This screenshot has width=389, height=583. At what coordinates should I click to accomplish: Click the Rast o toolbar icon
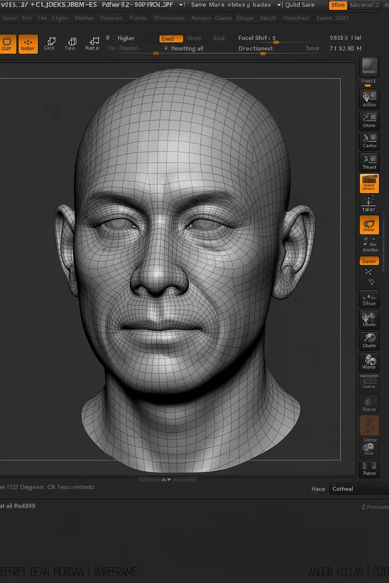92,43
